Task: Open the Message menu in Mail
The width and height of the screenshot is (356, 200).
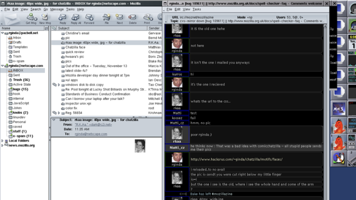Action: (57, 9)
